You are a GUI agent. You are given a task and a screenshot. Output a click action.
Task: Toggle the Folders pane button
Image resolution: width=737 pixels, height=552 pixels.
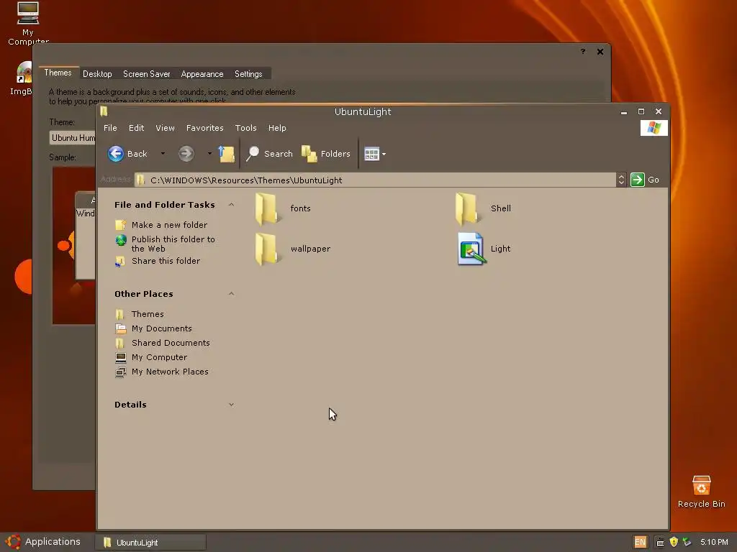(326, 154)
